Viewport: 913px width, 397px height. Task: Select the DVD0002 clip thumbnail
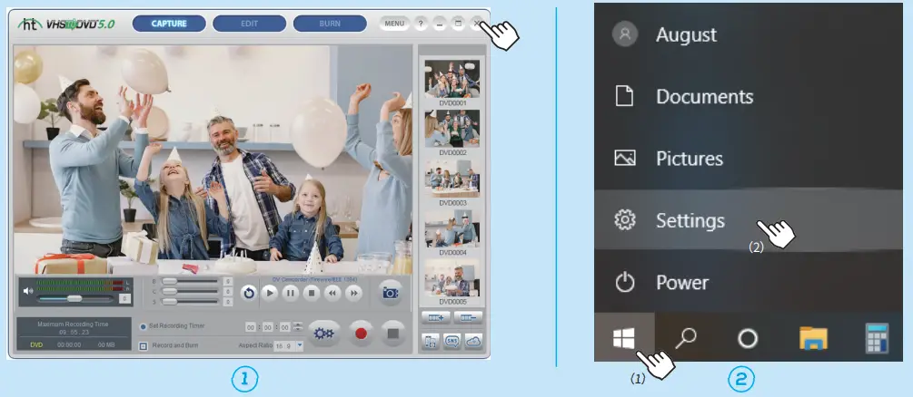tap(452, 129)
